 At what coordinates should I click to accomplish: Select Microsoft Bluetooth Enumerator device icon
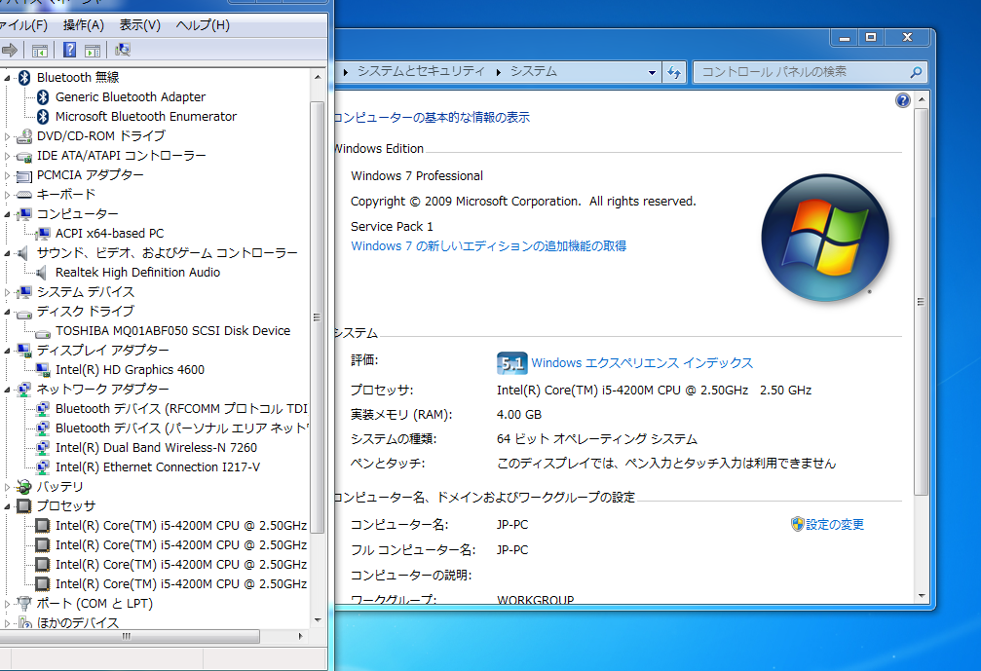[43, 116]
